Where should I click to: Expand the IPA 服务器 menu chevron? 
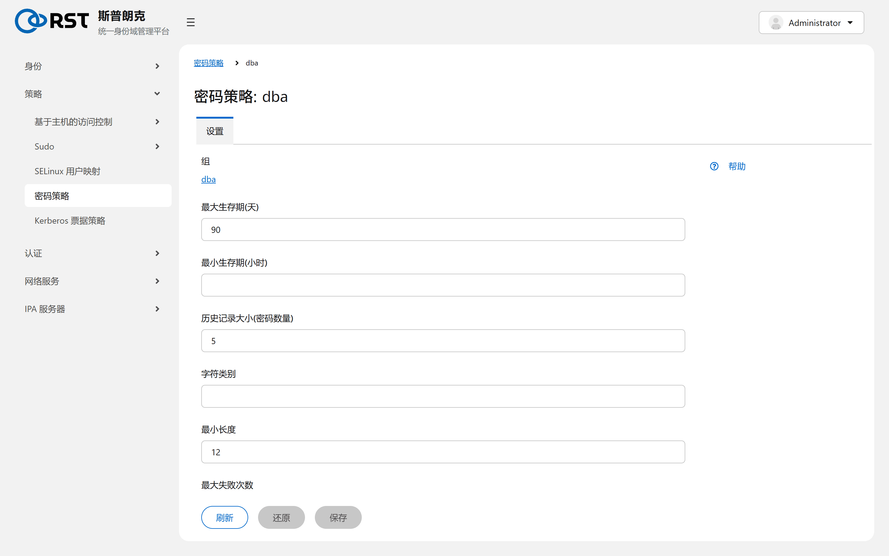coord(157,309)
